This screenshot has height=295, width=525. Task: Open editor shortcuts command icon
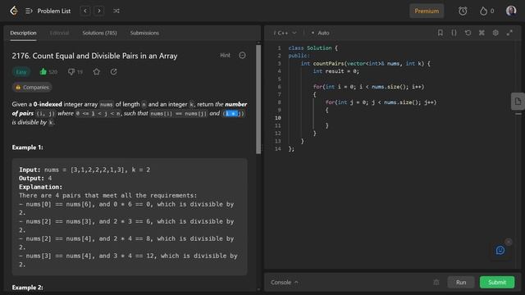pos(482,33)
